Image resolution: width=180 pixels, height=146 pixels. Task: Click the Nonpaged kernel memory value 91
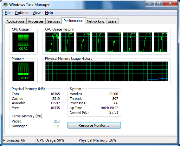pos(58,126)
